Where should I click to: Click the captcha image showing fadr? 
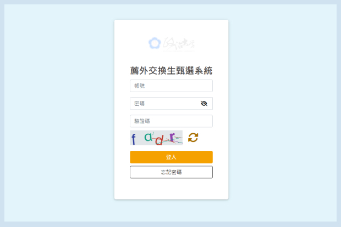tap(156, 138)
